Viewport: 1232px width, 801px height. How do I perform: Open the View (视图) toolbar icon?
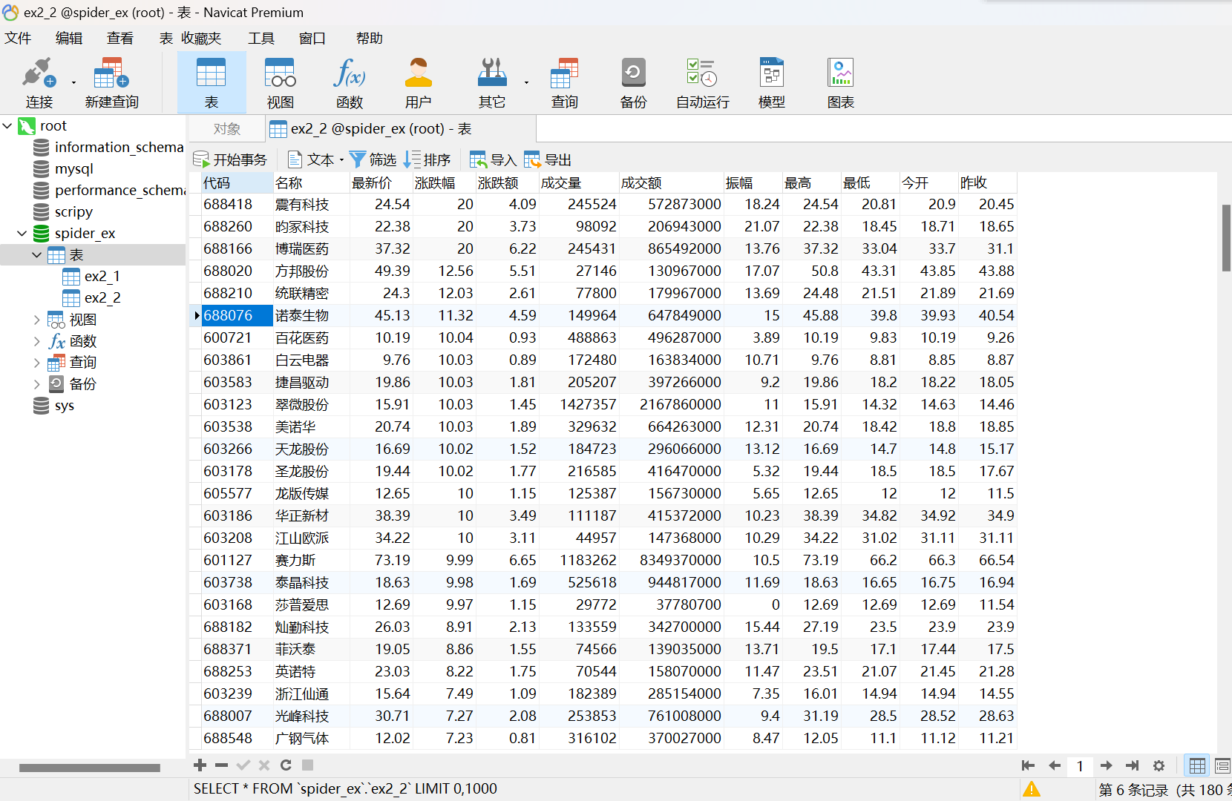[281, 83]
